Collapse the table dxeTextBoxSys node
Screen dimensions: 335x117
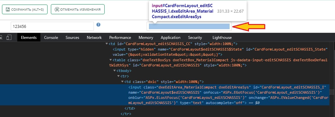110,60
